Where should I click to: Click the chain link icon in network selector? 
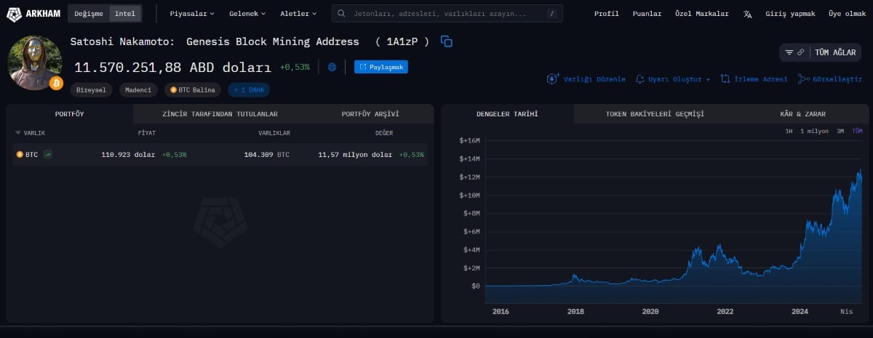click(801, 52)
